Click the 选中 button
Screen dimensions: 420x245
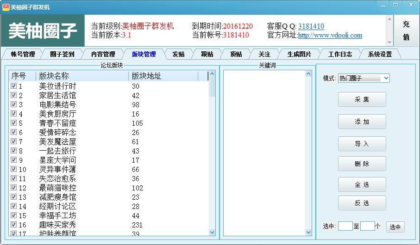click(395, 227)
